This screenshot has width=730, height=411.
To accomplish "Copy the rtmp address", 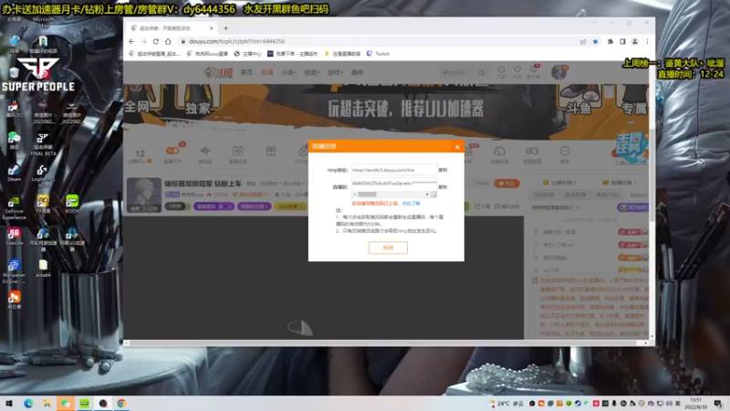I will 443,170.
